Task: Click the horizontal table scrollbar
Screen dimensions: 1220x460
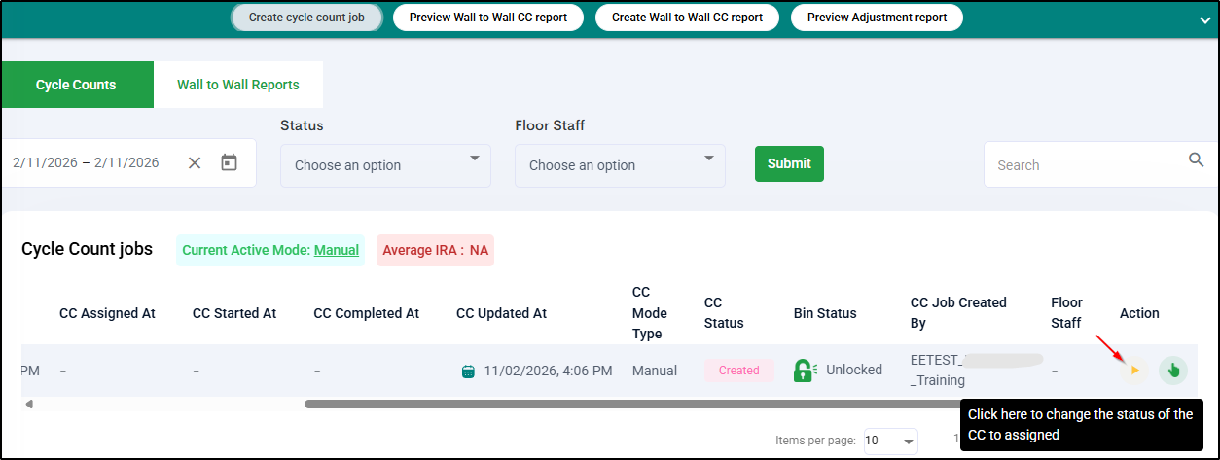Action: [x=632, y=404]
